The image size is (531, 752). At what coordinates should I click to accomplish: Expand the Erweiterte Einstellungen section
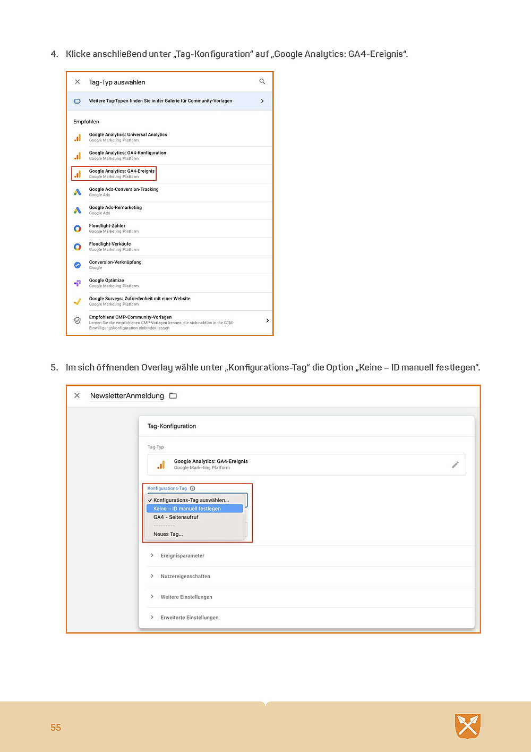point(311,618)
